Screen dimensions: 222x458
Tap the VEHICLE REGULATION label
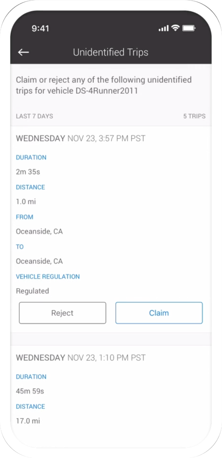coord(48,277)
